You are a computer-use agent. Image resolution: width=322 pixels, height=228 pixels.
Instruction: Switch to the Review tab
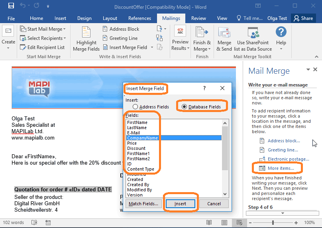(198, 18)
